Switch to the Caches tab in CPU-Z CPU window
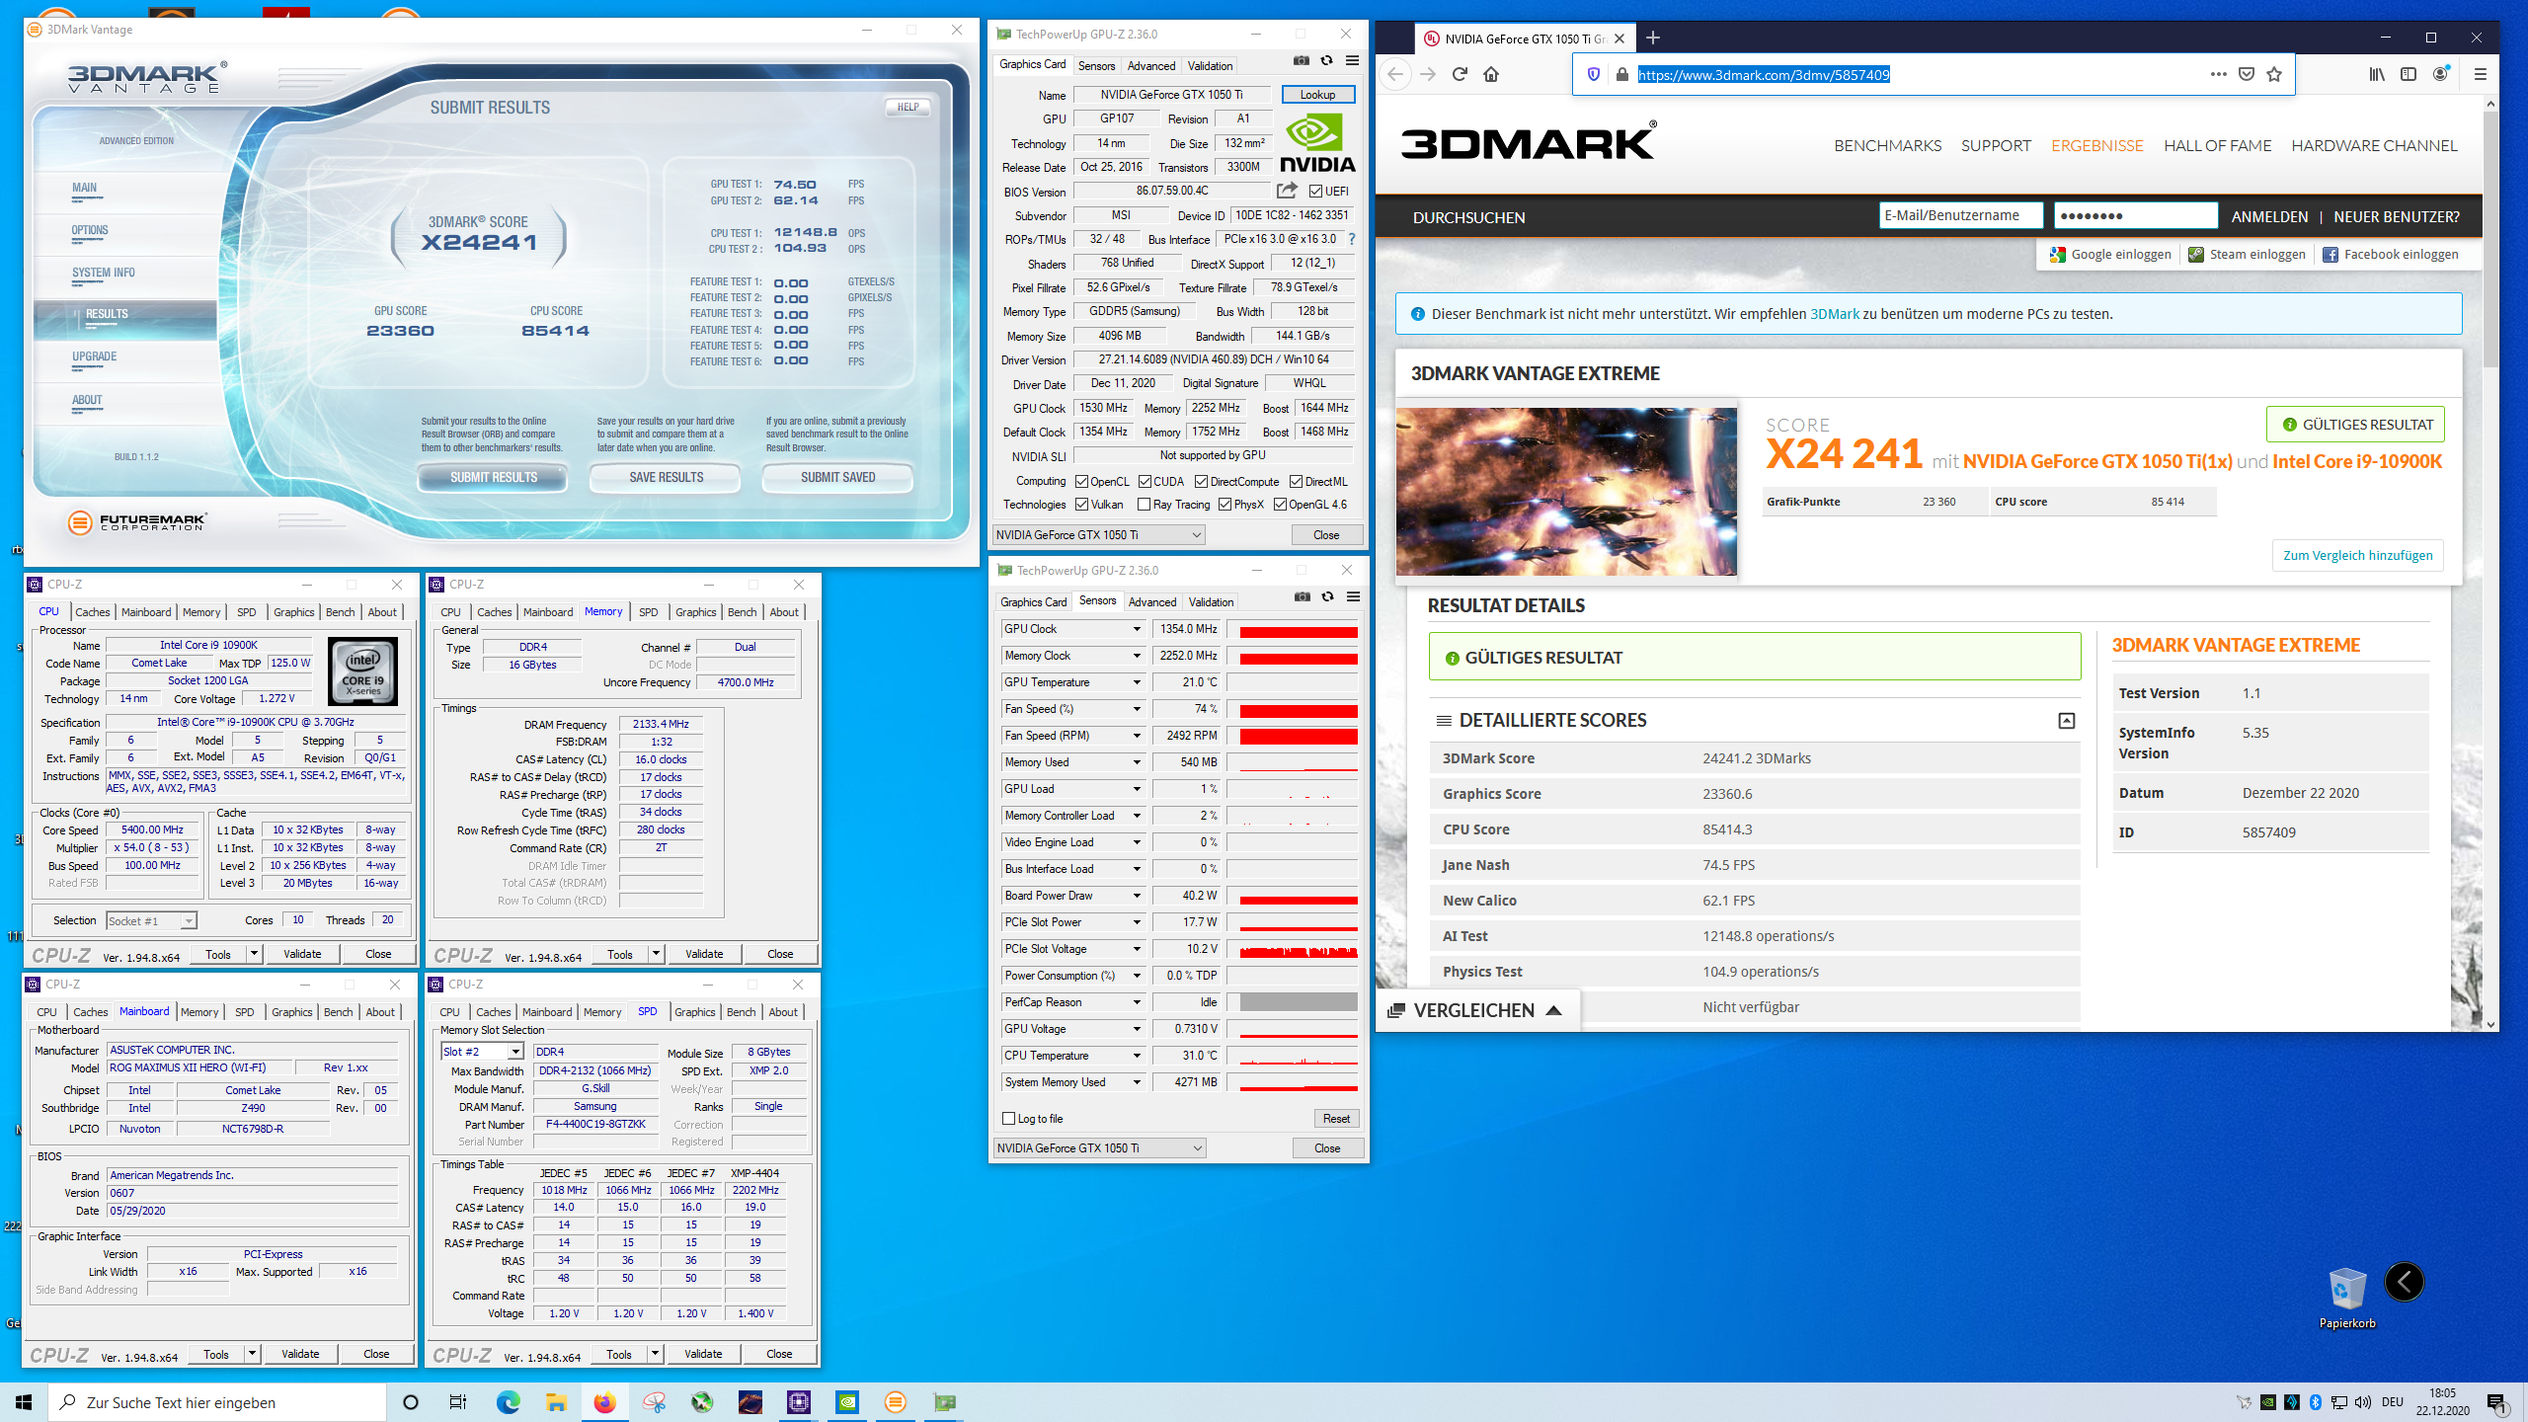 (x=93, y=612)
